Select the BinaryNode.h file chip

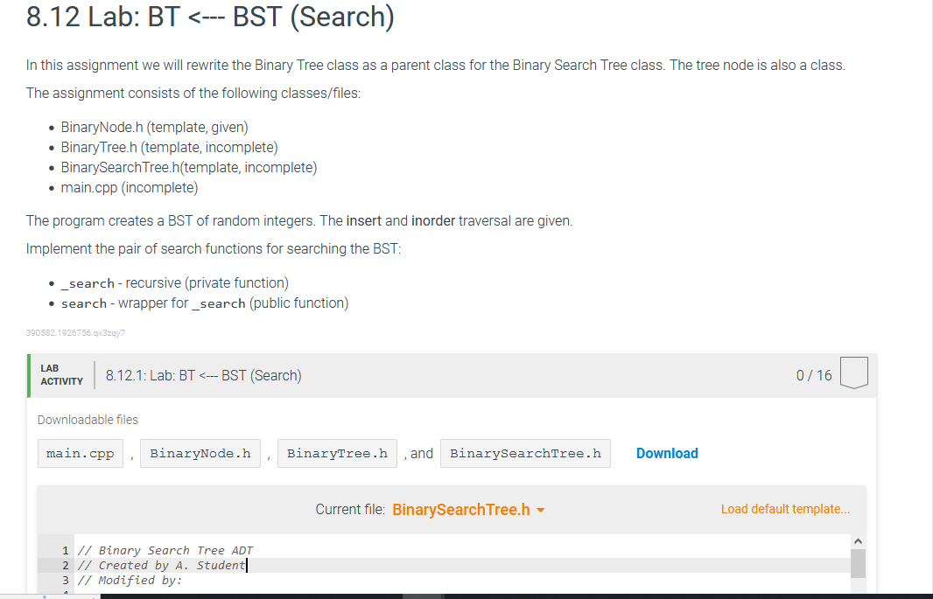[x=200, y=453]
